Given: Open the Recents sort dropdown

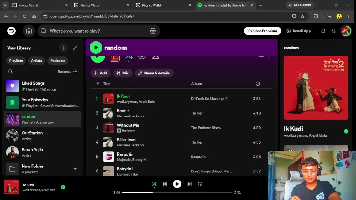Looking at the screenshot, I should click(68, 72).
